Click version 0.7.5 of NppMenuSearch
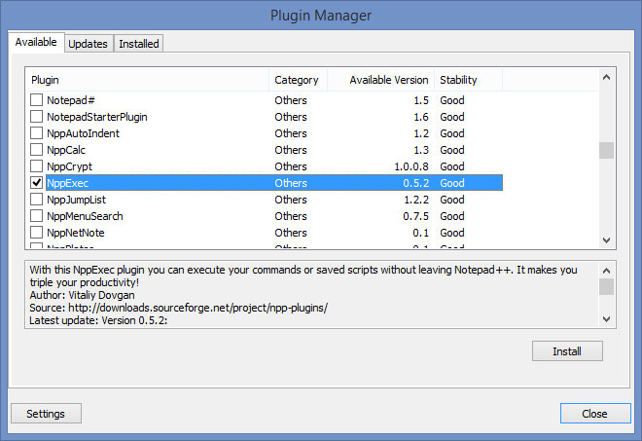This screenshot has width=642, height=441. click(x=416, y=216)
